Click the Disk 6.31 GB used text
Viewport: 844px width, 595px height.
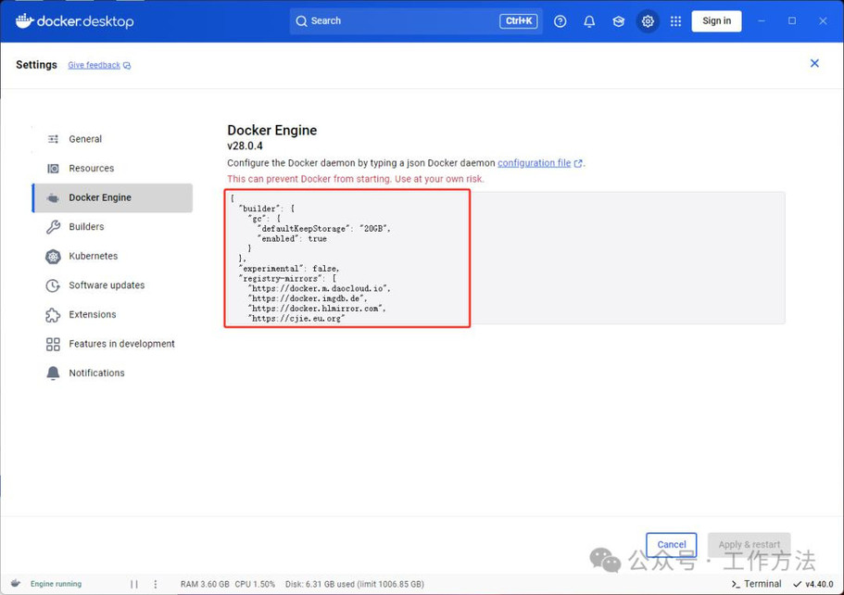tap(354, 584)
